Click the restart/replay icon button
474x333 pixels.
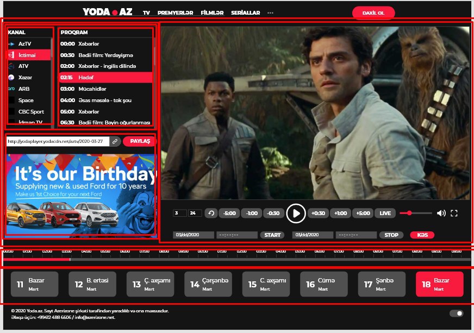point(211,213)
